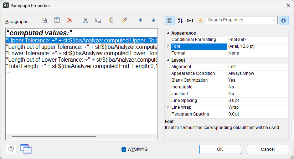Viewport: 294px width, 159px height.
Task: Open the Search Properties dropdown arrow
Action: (x=274, y=20)
